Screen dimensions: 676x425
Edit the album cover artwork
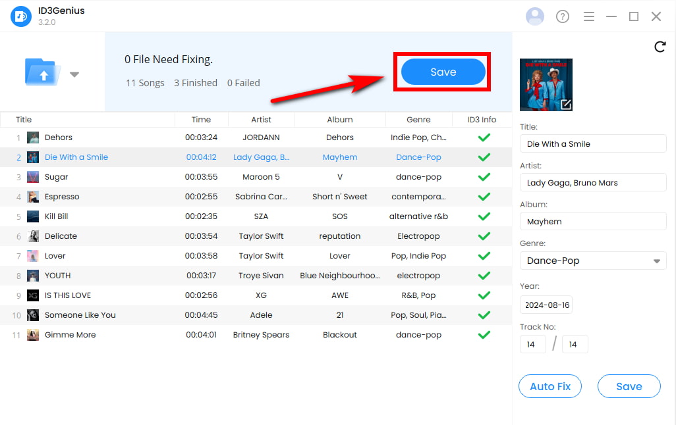[x=565, y=104]
